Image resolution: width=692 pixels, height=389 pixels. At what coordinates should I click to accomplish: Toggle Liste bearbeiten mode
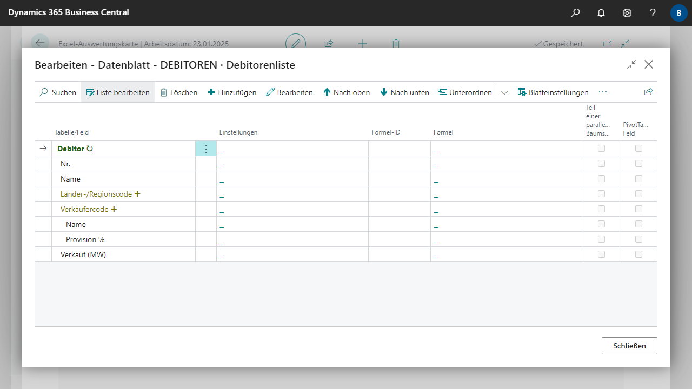point(118,92)
